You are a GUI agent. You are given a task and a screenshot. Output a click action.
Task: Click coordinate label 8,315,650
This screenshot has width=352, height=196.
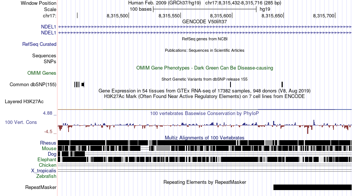[x=272, y=16]
